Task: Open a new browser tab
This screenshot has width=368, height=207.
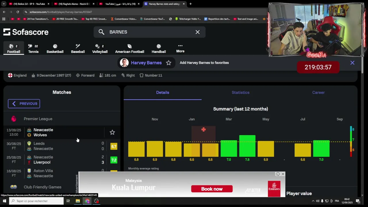Action: point(190,4)
